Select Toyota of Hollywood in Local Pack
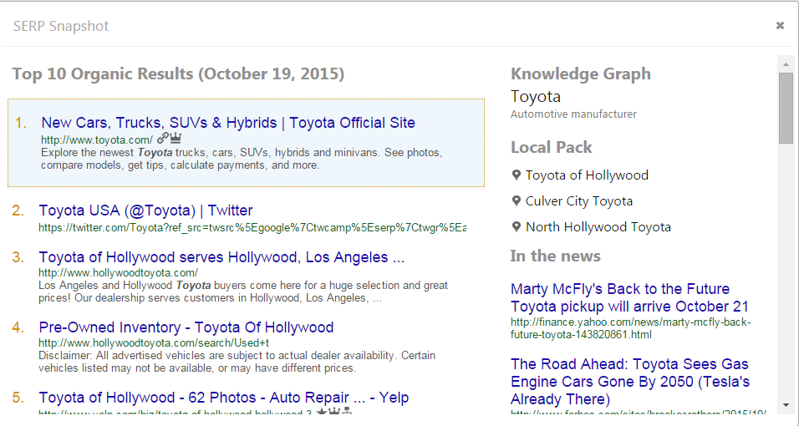 click(x=586, y=175)
